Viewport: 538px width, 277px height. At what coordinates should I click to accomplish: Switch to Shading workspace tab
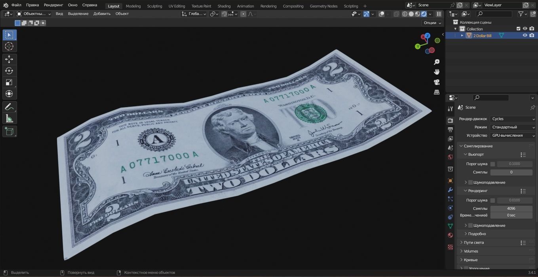(x=224, y=6)
